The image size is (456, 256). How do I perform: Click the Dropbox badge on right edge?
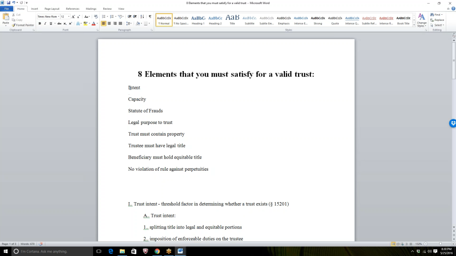coord(452,123)
